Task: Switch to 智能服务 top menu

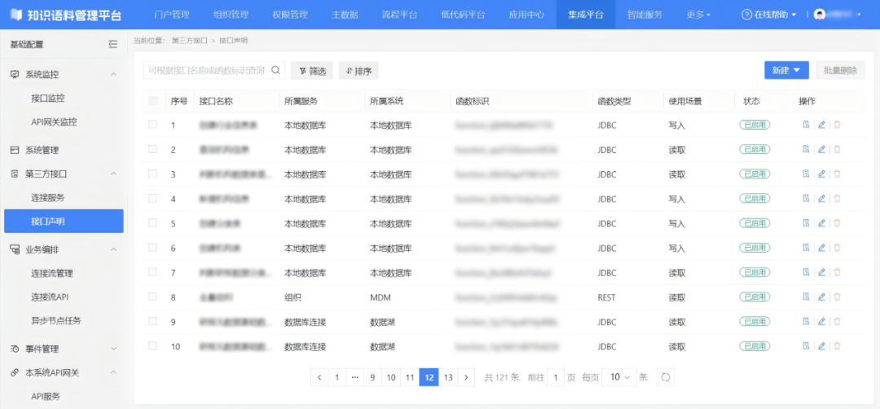Action: [645, 15]
